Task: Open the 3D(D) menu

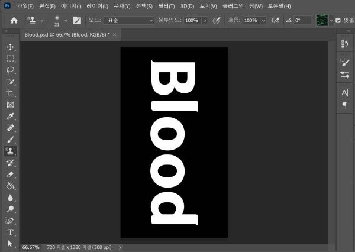Action: [x=187, y=6]
